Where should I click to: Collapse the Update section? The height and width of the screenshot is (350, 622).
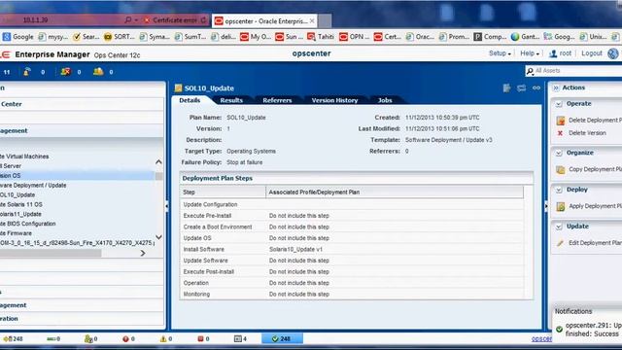(x=559, y=227)
